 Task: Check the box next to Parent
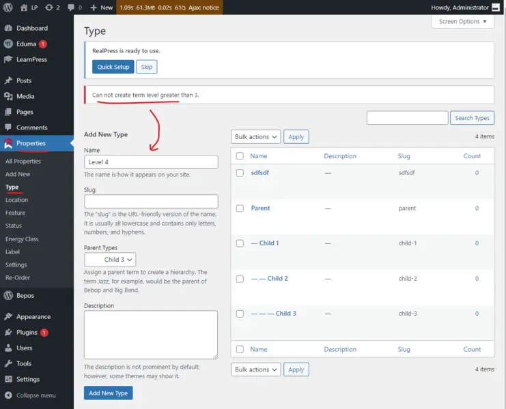(240, 208)
